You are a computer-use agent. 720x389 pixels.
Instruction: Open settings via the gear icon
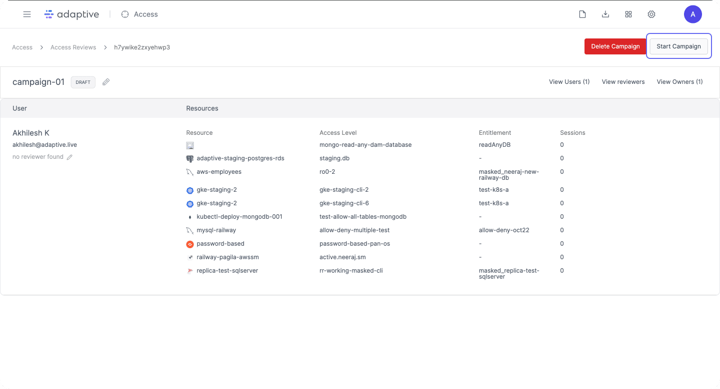pyautogui.click(x=651, y=14)
